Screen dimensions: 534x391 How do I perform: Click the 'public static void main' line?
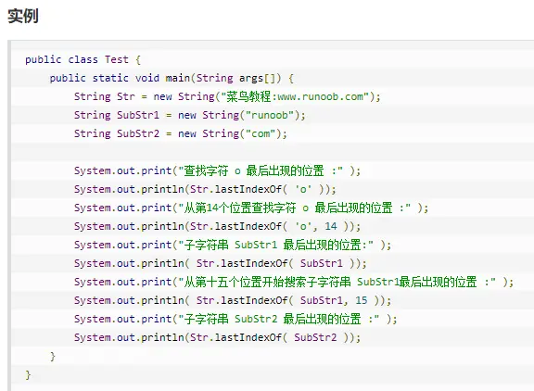[172, 78]
